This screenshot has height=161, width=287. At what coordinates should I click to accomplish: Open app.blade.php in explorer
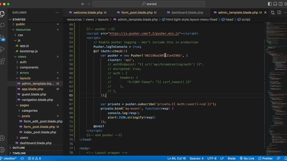32,89
